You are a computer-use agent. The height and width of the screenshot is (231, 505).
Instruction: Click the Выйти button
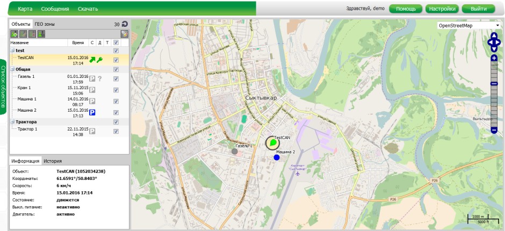point(479,9)
